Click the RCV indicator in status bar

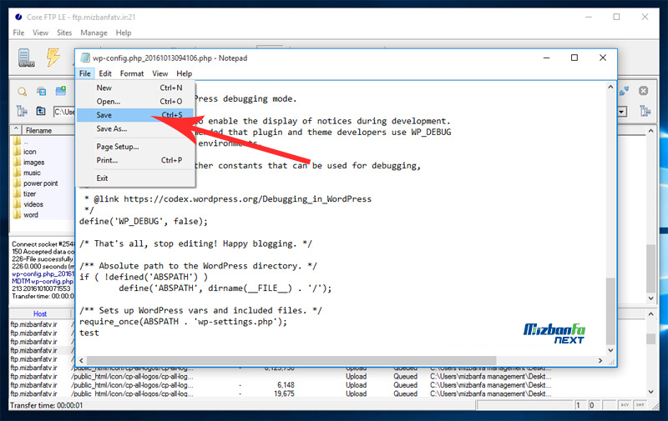[625, 405]
